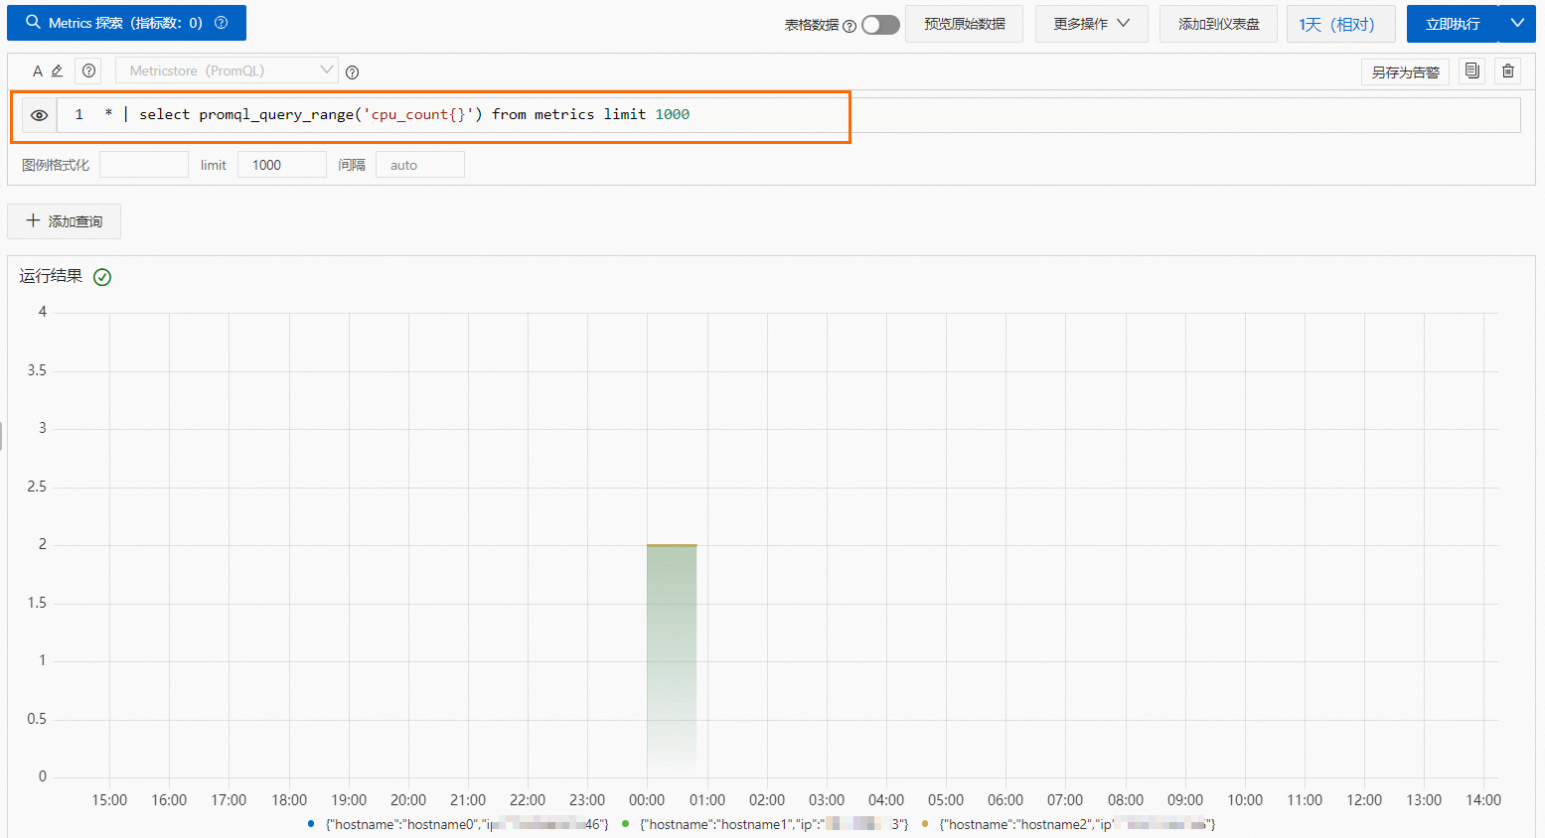Click the 图例格式化 label text
This screenshot has width=1545, height=838.
pos(56,165)
